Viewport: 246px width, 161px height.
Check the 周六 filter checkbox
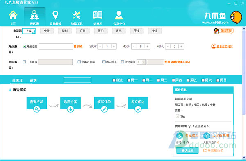203,80
